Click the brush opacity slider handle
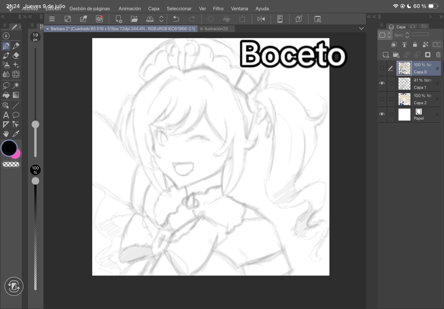This screenshot has height=309, width=444. pyautogui.click(x=35, y=181)
